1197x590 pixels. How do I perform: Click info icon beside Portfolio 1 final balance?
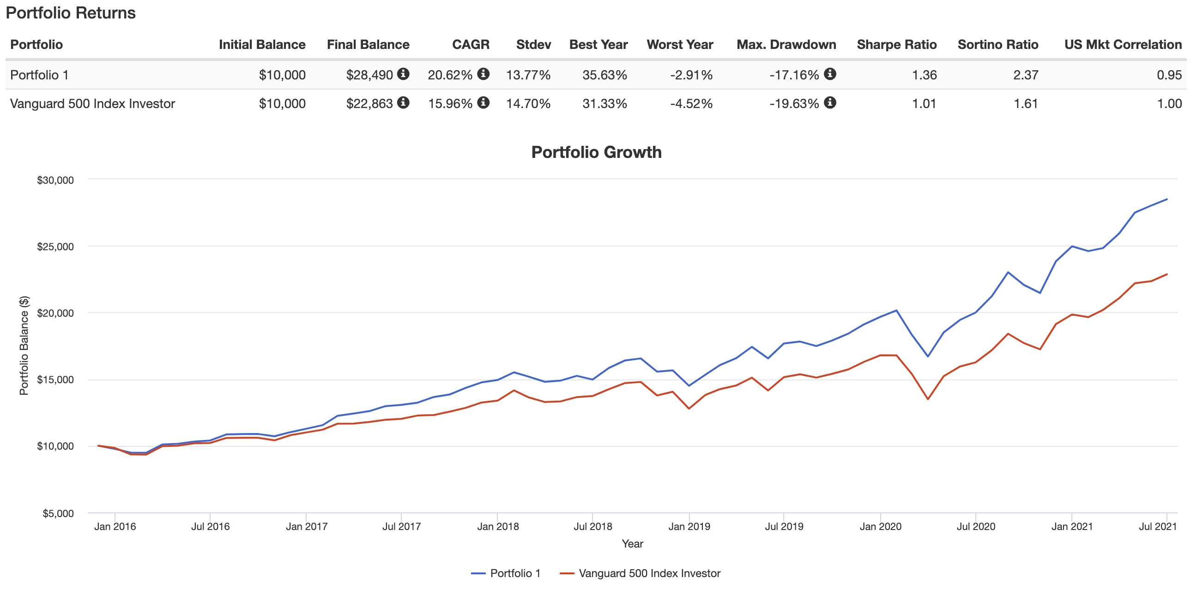pyautogui.click(x=403, y=74)
